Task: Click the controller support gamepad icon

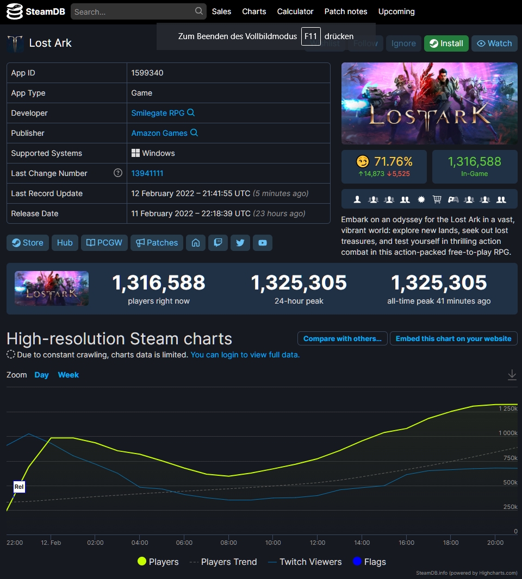Action: pyautogui.click(x=453, y=200)
